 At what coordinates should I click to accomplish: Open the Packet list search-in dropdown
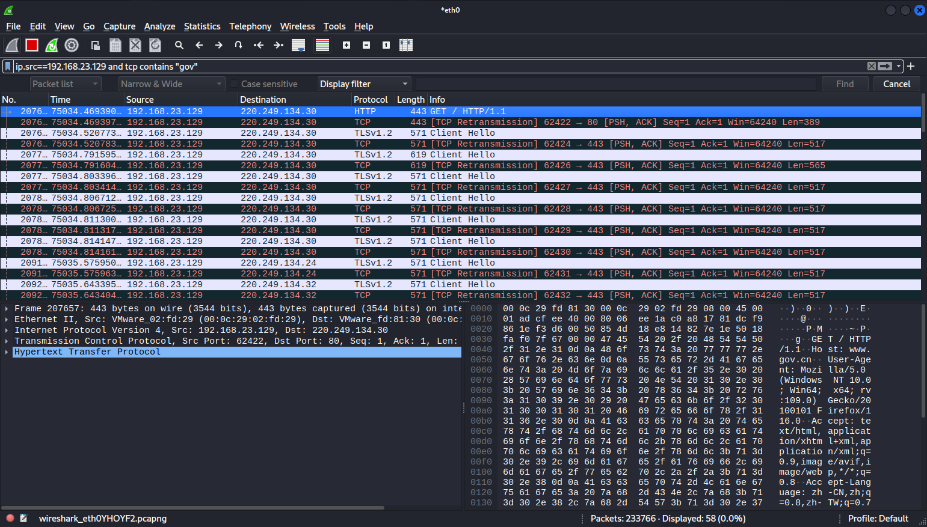[x=66, y=84]
